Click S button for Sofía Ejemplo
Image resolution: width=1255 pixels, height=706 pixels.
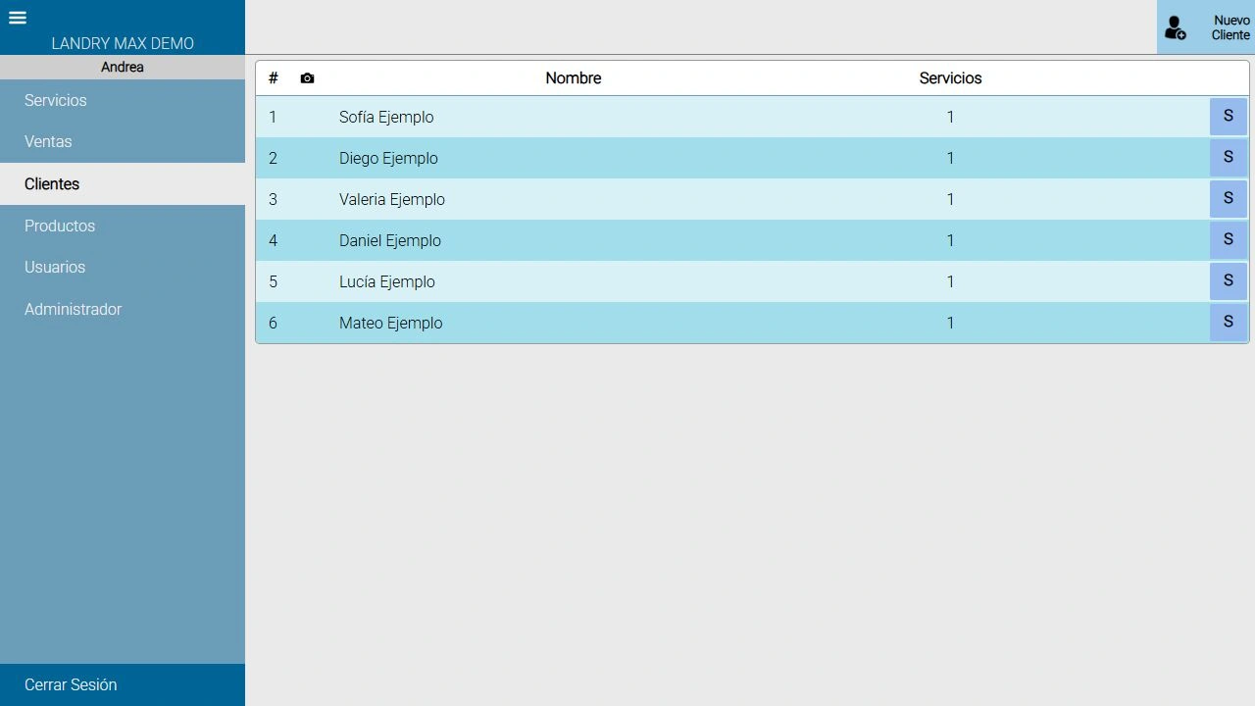(x=1228, y=117)
